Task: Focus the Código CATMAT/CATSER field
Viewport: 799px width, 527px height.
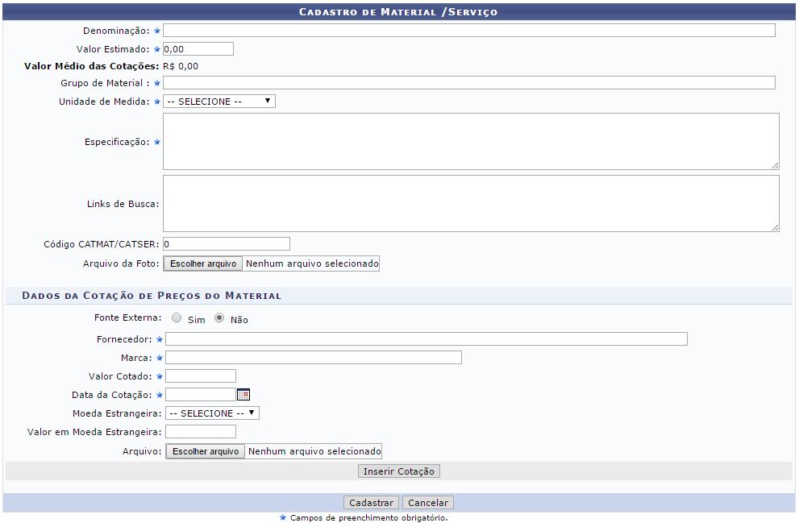Action: [226, 244]
